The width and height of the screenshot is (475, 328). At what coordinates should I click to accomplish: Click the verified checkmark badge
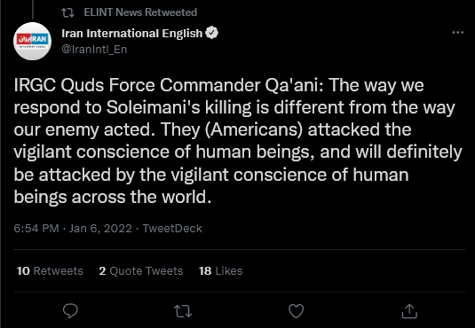click(x=211, y=33)
